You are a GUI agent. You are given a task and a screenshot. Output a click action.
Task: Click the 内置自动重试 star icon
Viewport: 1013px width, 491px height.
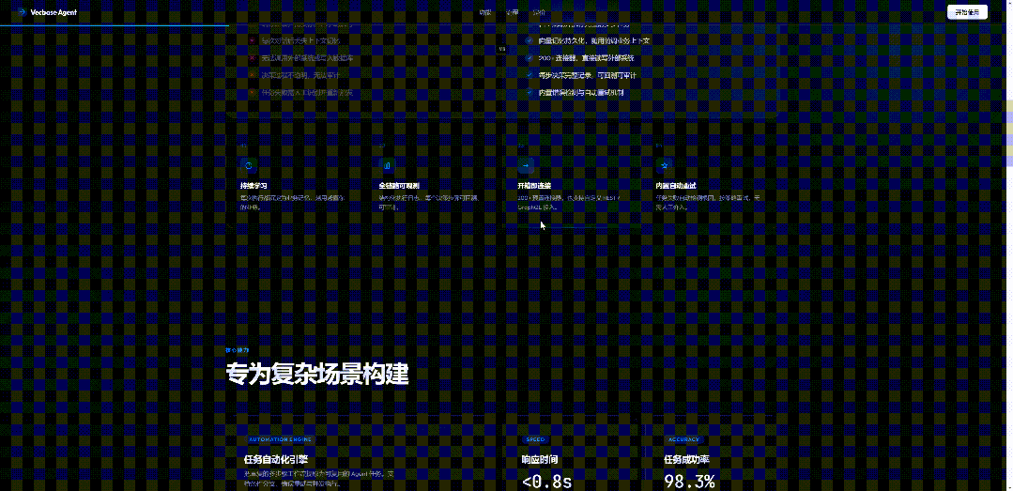coord(664,165)
